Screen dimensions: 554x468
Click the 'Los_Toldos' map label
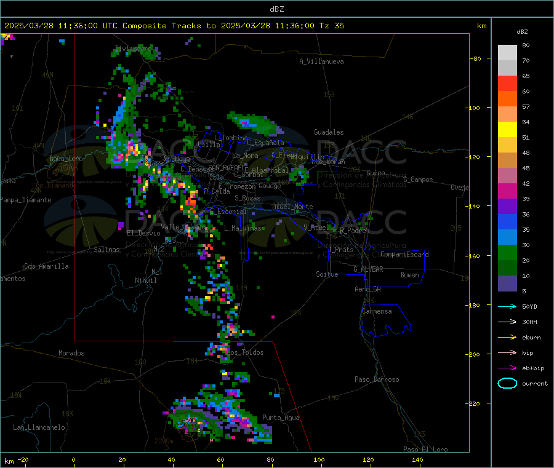tap(245, 352)
